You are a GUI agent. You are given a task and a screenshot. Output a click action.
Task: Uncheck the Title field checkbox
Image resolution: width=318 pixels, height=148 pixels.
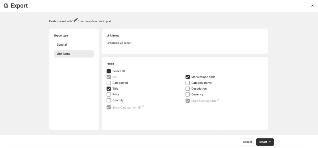pyautogui.click(x=109, y=89)
